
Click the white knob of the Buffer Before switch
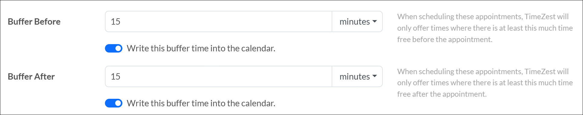tap(118, 48)
